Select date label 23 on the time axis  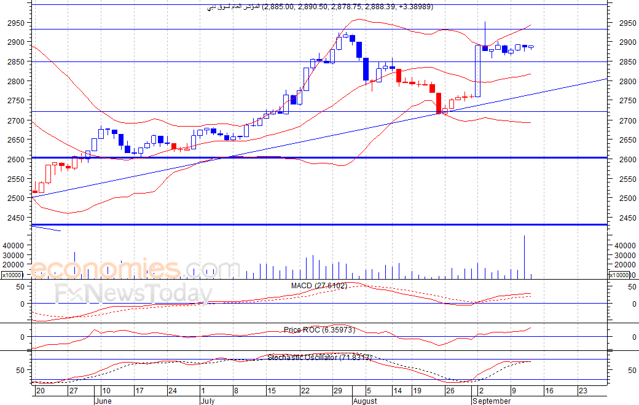(x=582, y=391)
